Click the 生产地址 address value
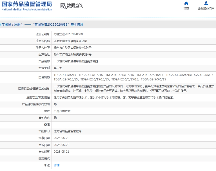The image size is (216, 171). point(73,55)
